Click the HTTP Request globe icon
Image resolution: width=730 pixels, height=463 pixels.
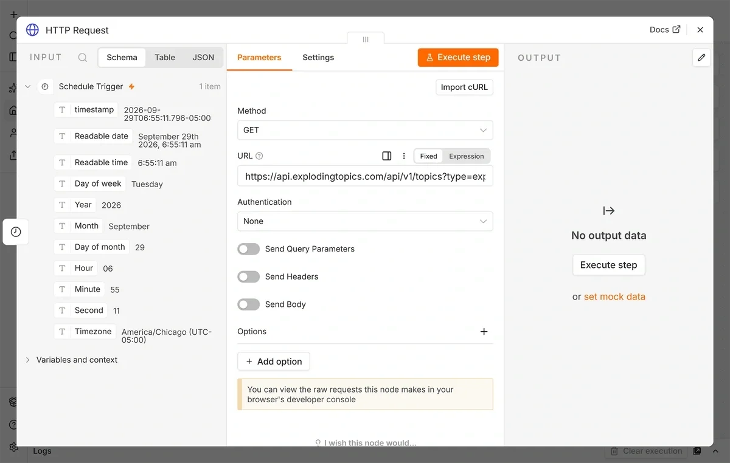pos(32,30)
